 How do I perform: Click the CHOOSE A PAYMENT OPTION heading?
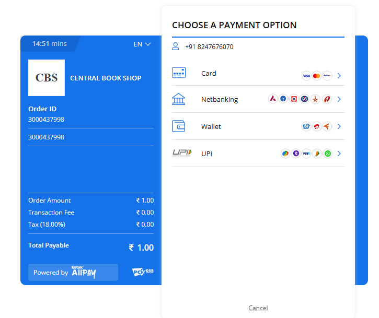point(234,25)
